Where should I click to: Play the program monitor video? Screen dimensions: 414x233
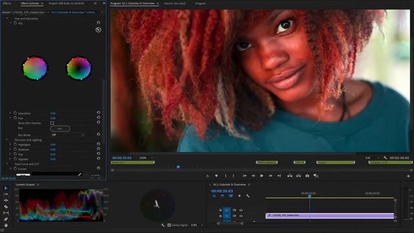tap(261, 175)
